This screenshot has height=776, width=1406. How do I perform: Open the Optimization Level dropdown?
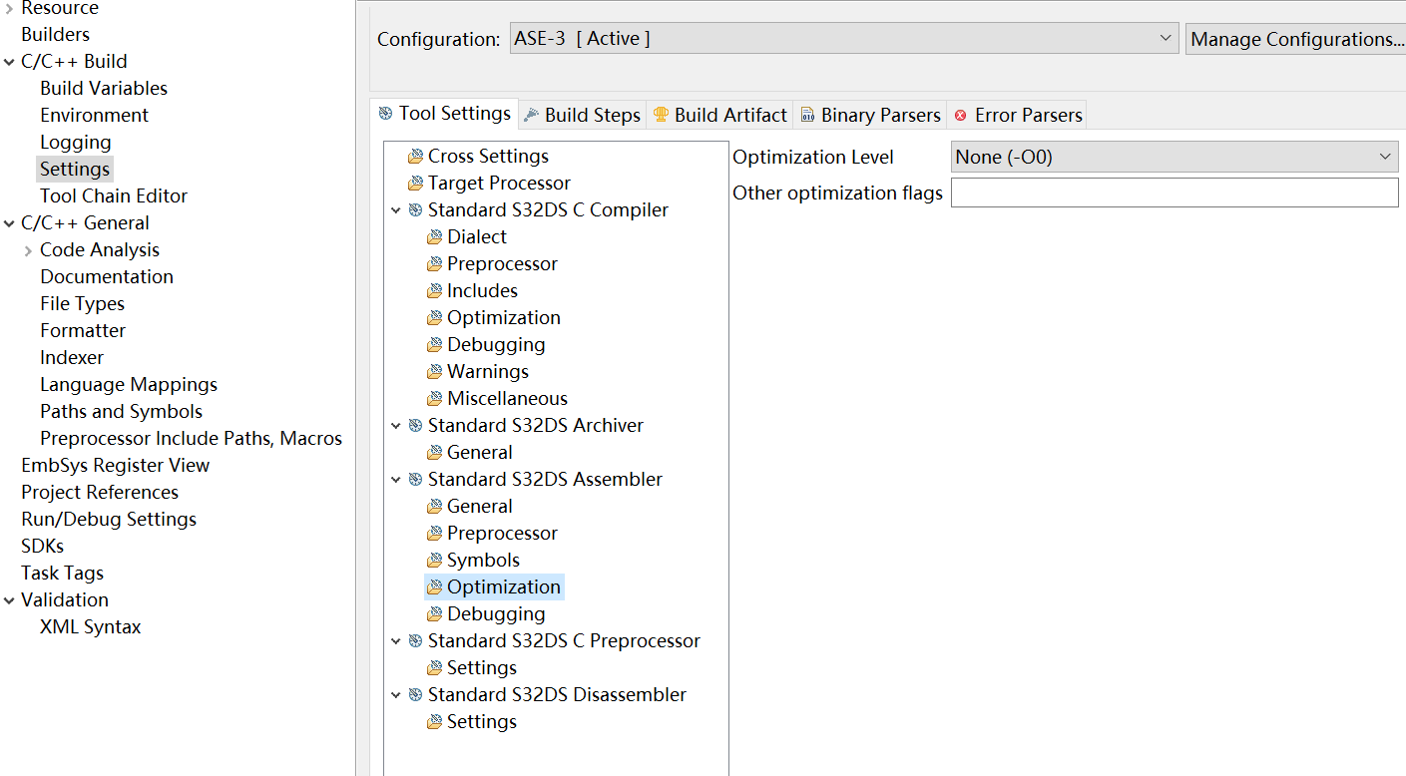click(1174, 157)
